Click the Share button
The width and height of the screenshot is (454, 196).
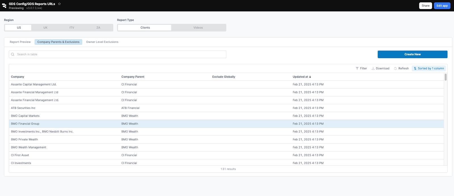[425, 6]
